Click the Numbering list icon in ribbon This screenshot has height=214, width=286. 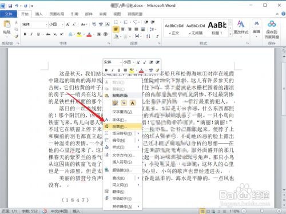click(125, 22)
